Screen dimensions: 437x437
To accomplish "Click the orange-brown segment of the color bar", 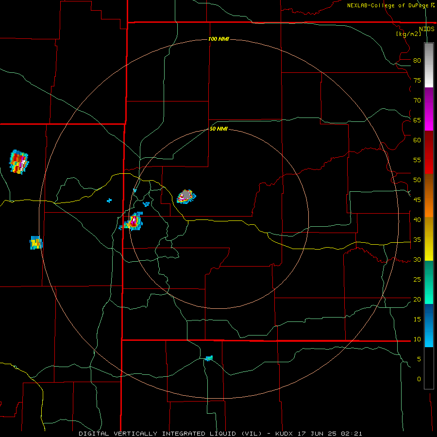I will point(429,195).
